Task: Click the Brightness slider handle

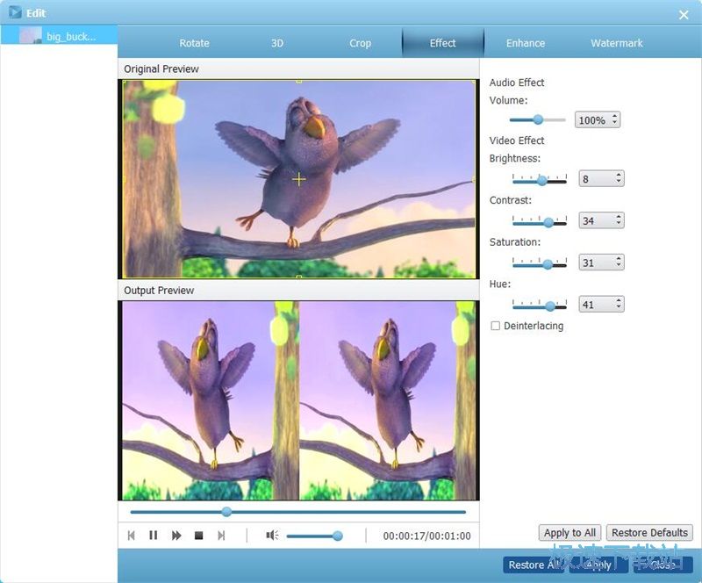Action: pos(542,180)
